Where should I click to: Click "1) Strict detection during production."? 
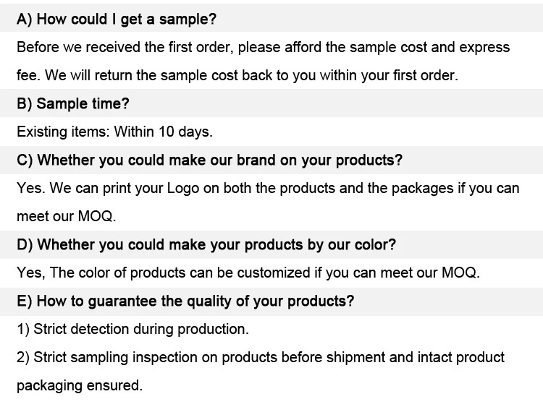[132, 330]
